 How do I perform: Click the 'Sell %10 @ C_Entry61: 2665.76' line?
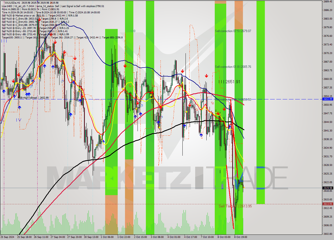35,22
